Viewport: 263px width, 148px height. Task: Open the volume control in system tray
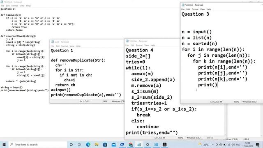pos(233,144)
